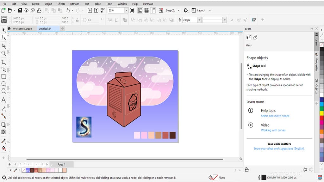Toggle the Snap Off button
324x182 pixels.
(x=161, y=10)
